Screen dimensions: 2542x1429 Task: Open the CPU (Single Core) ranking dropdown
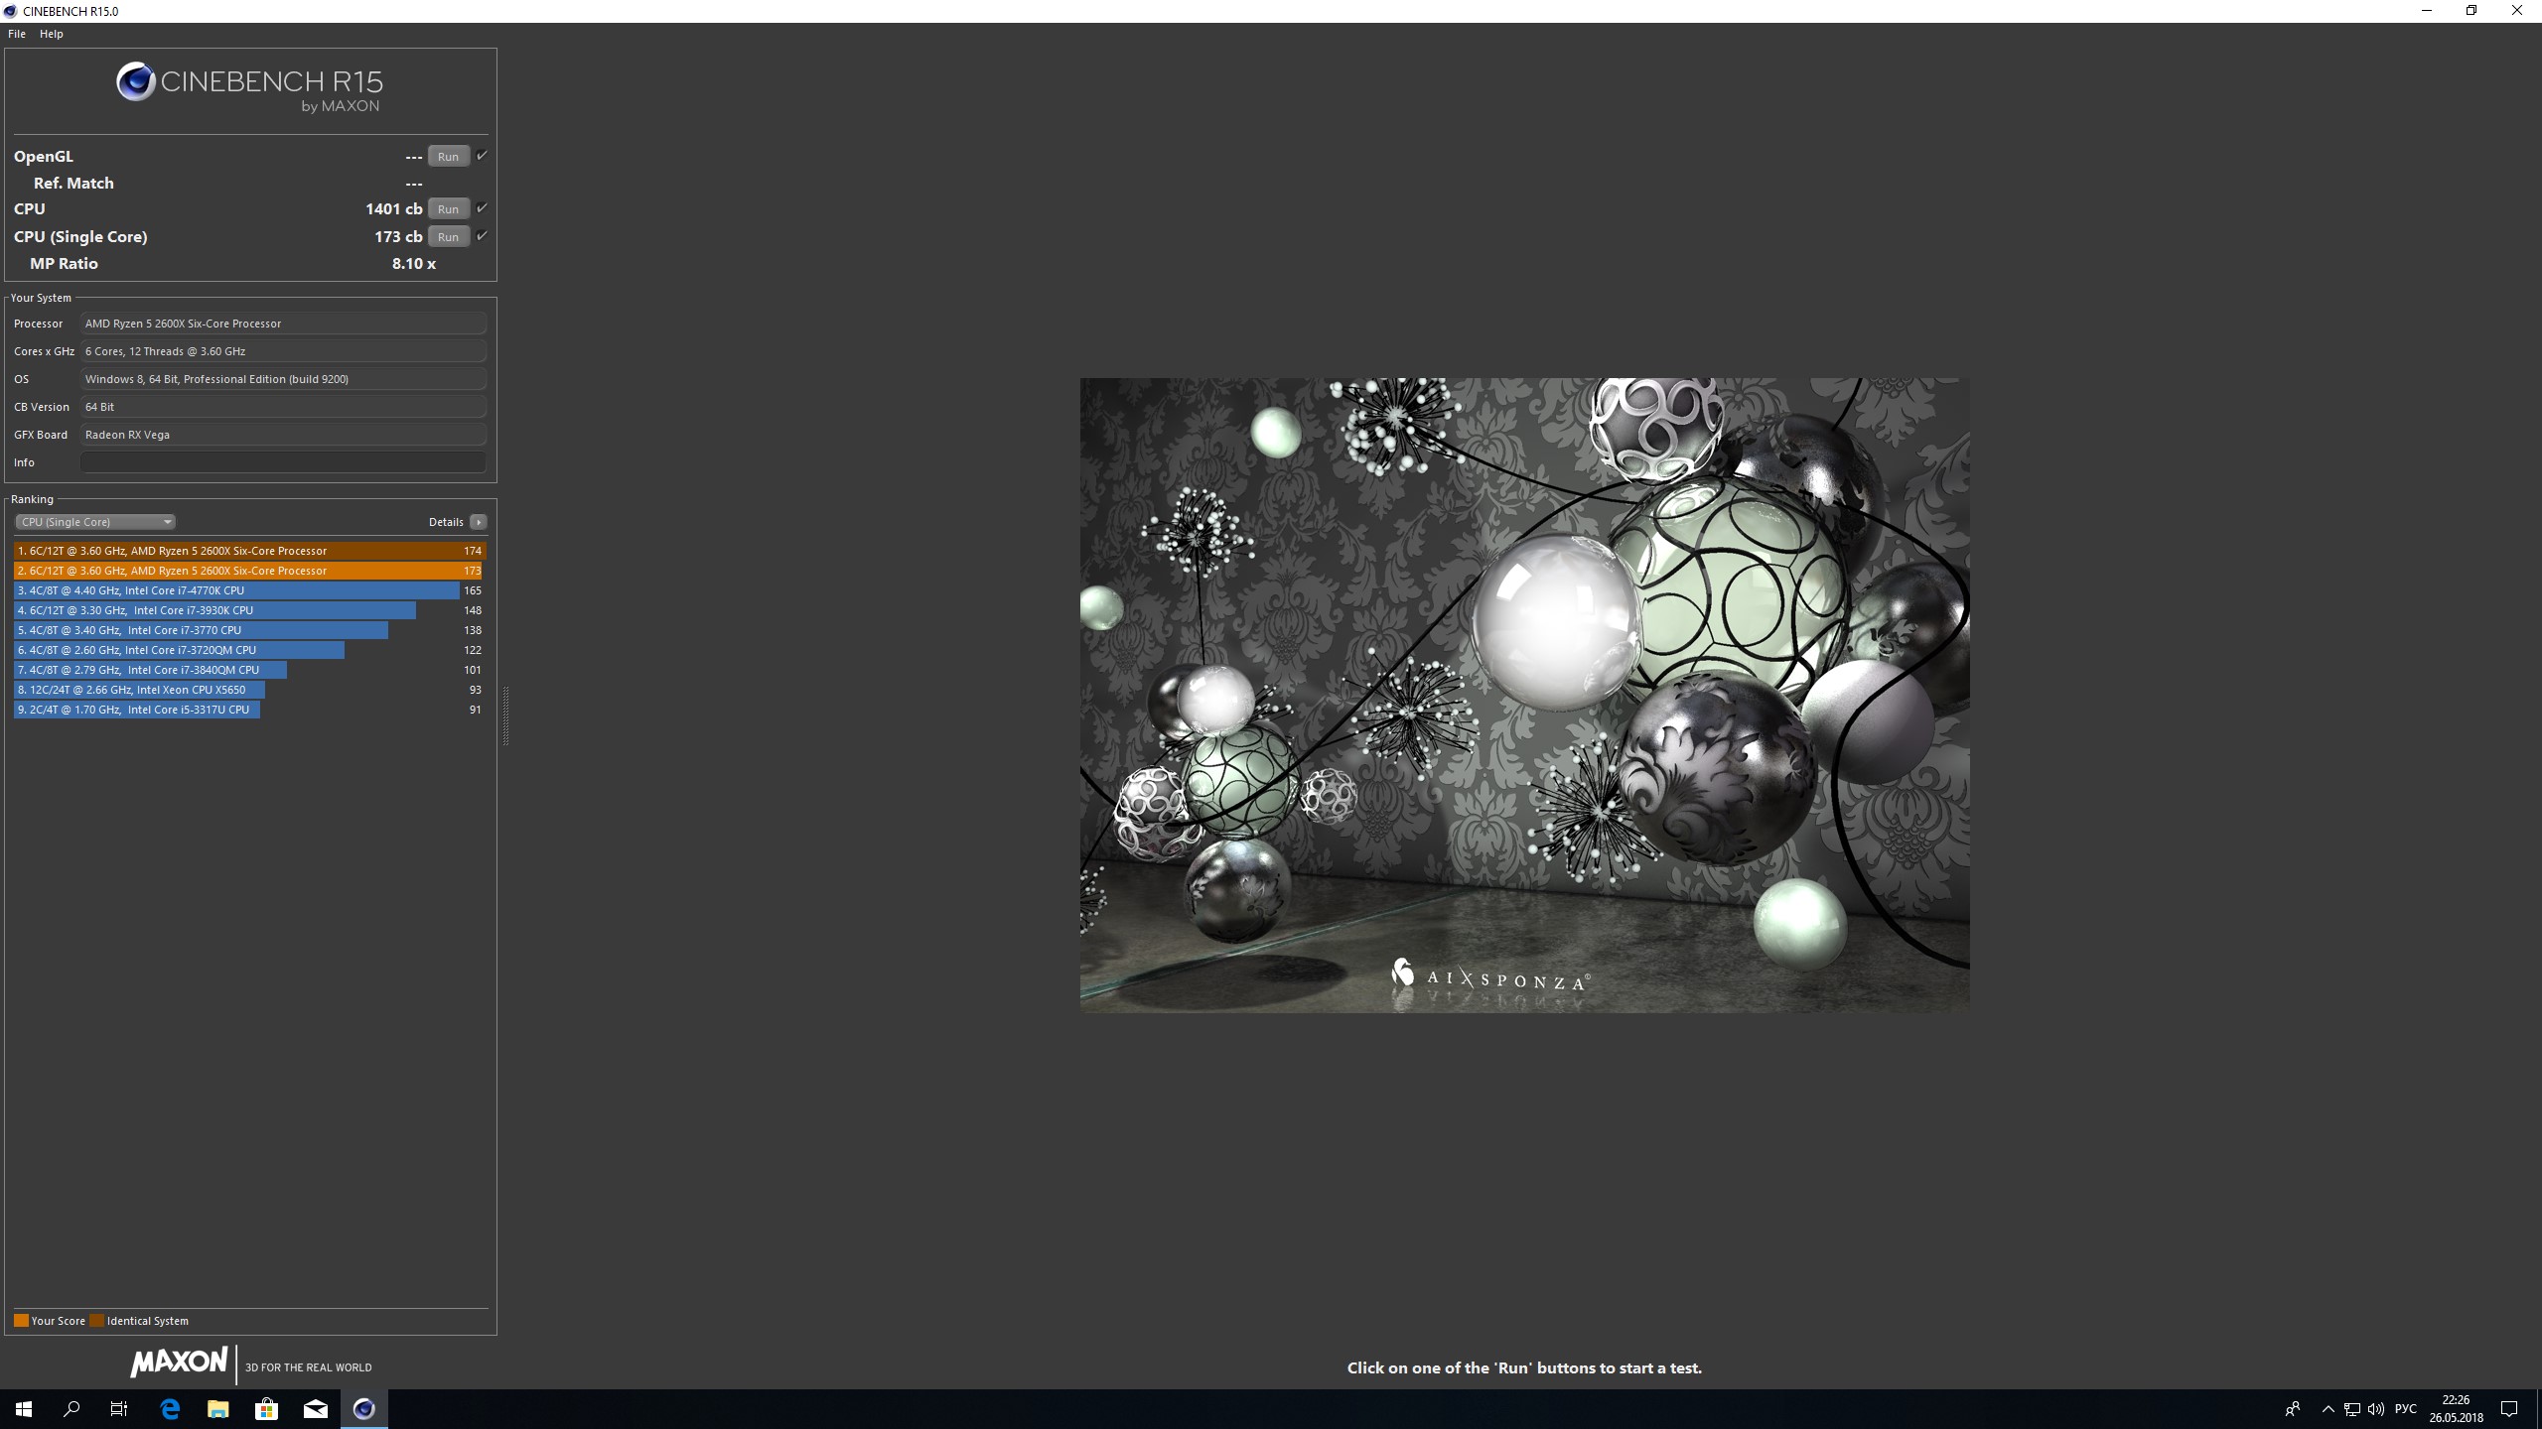point(95,522)
